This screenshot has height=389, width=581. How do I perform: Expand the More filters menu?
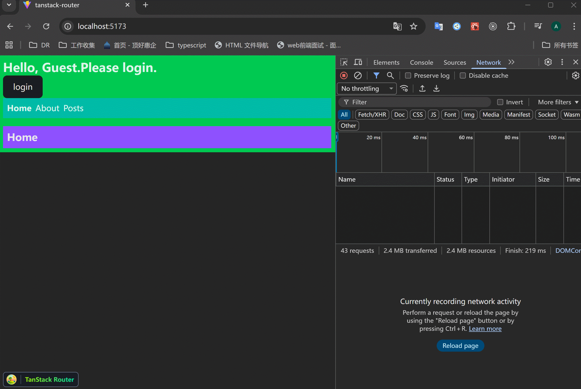558,102
